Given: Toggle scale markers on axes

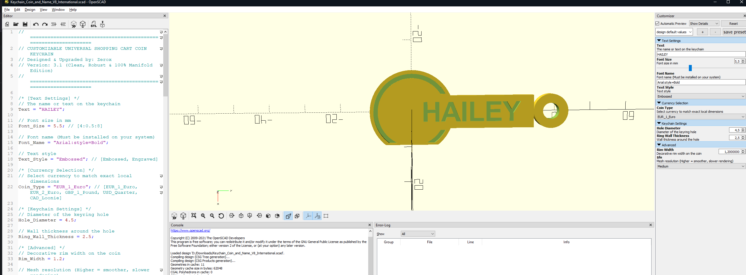Looking at the screenshot, I should [x=317, y=216].
